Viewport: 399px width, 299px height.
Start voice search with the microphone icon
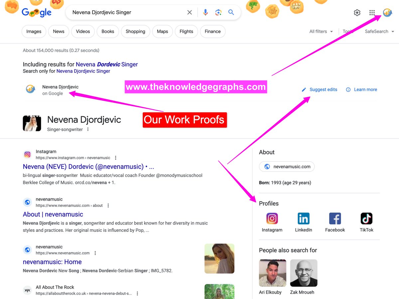(x=205, y=12)
